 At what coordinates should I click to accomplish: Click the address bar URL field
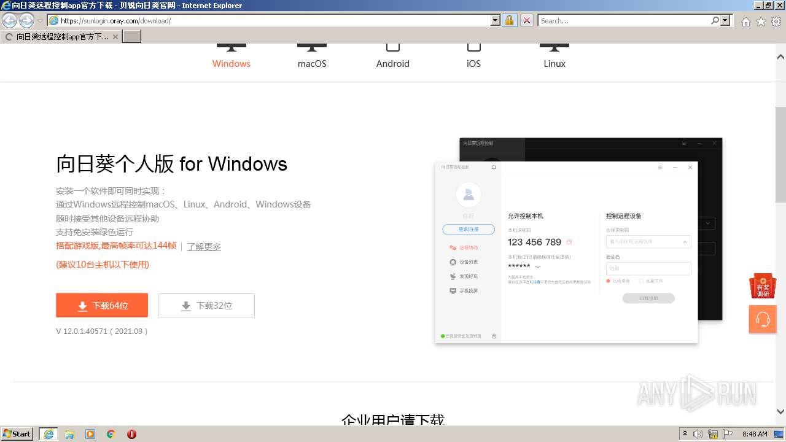[275, 21]
